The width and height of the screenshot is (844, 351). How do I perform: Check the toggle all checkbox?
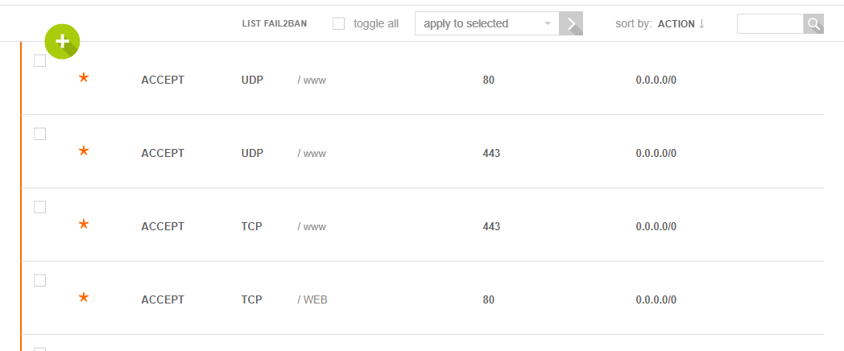[x=339, y=24]
